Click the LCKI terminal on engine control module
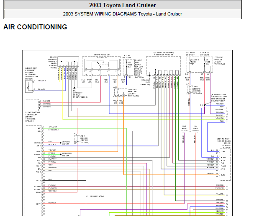Image resolution: width=254 pixels, height=216 pixels. [223, 151]
